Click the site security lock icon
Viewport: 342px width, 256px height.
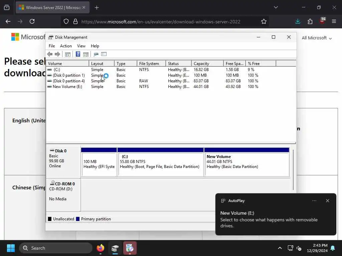click(x=75, y=22)
